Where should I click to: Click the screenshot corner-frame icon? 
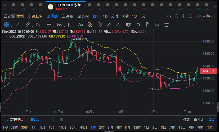(x=177, y=16)
